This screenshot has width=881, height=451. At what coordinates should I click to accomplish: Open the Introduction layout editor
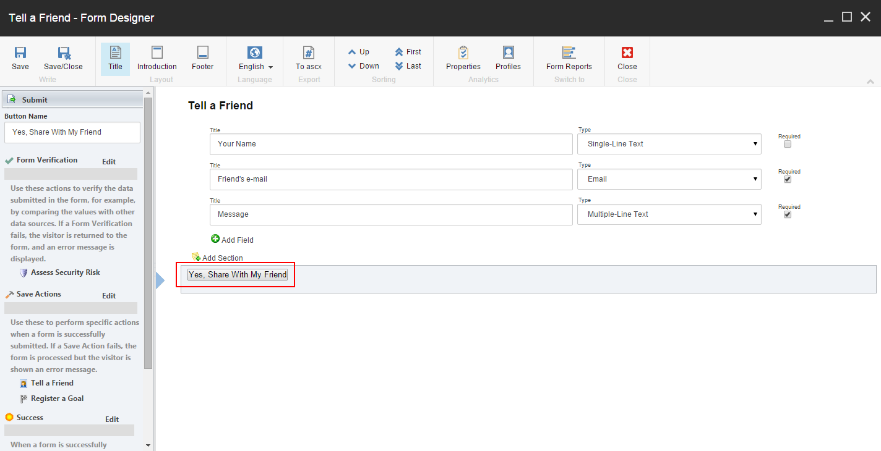157,59
